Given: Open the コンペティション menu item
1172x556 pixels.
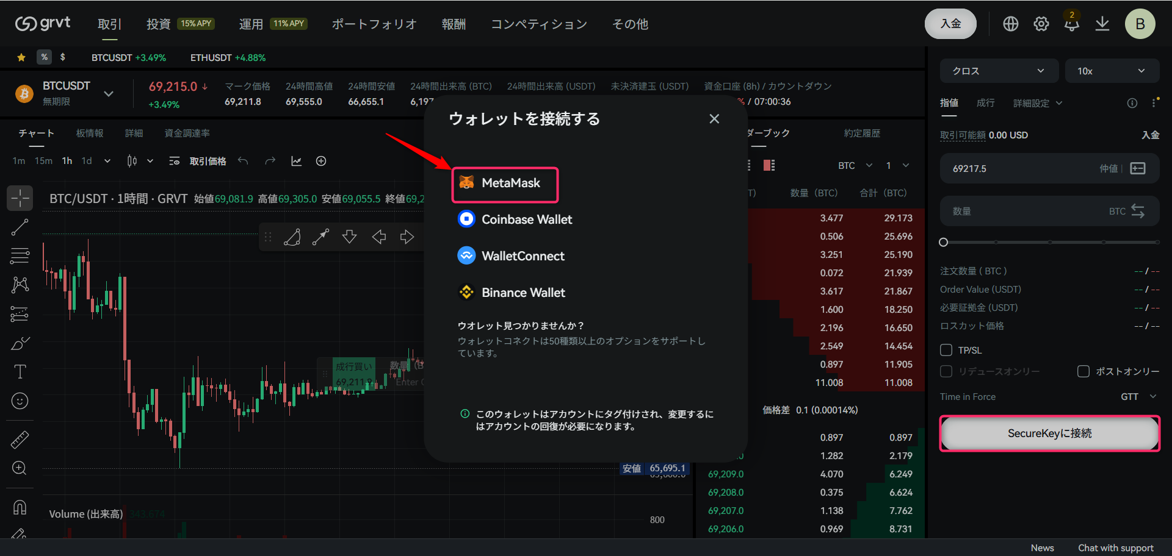Looking at the screenshot, I should point(539,24).
